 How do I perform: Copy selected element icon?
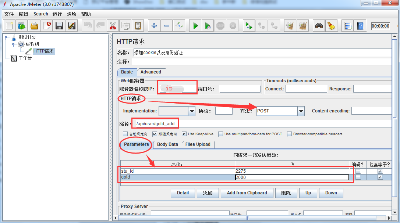click(125, 26)
